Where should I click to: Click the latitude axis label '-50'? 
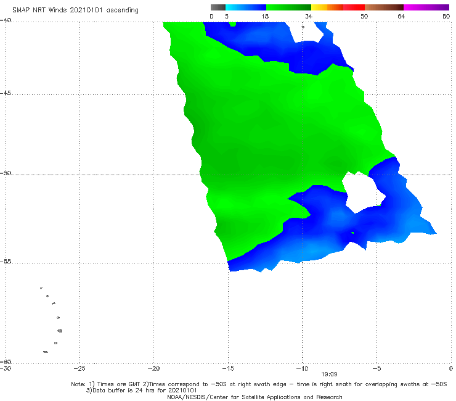click(6, 173)
